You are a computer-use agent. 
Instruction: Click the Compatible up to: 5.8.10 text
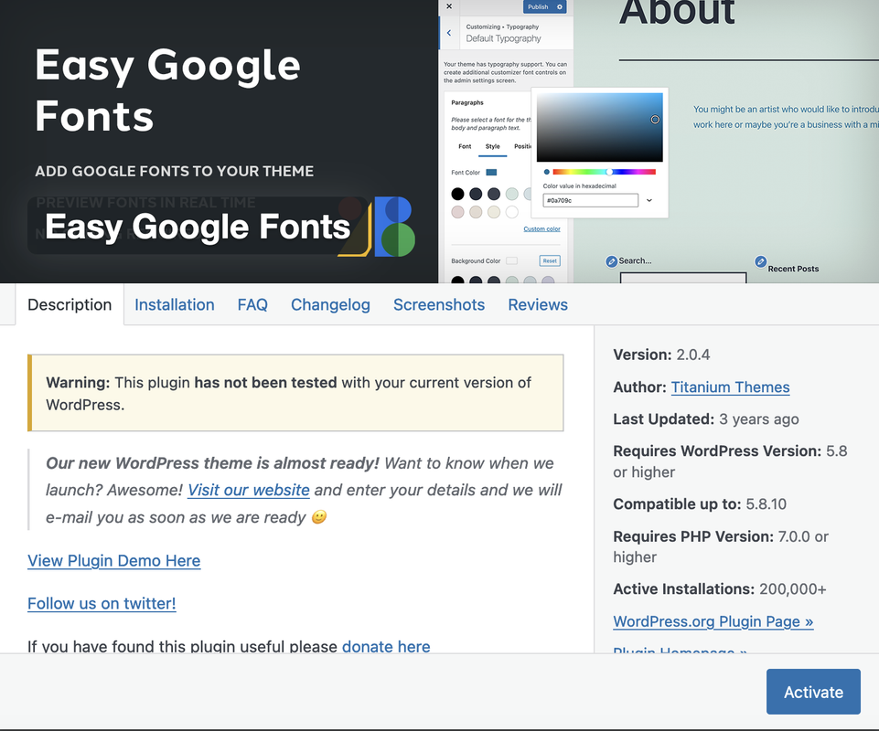(700, 504)
